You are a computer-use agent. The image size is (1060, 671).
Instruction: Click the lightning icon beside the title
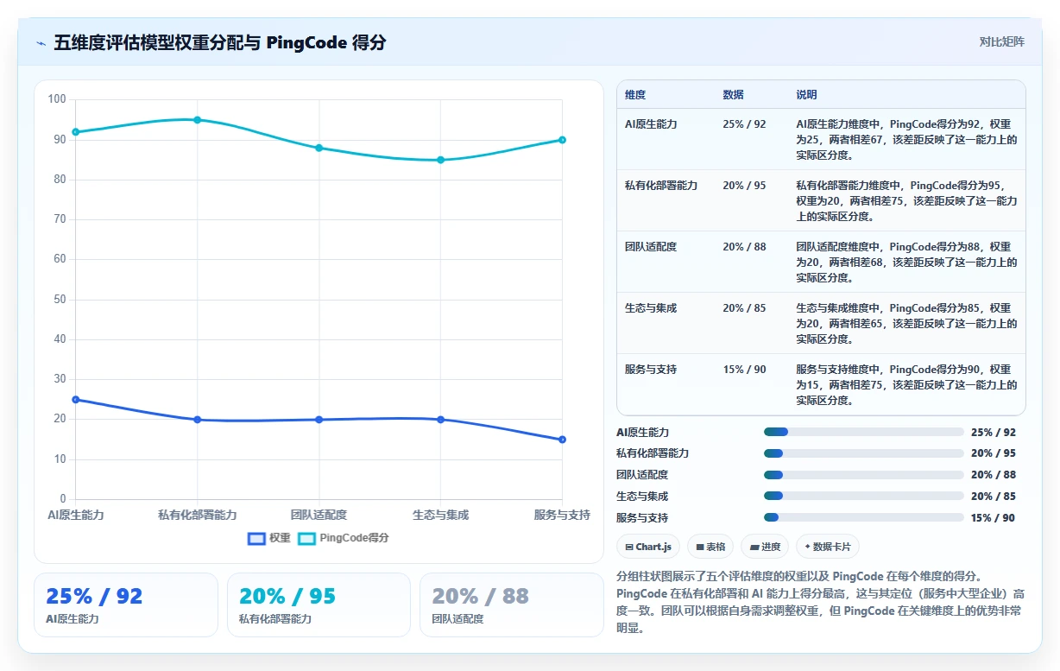(x=41, y=42)
